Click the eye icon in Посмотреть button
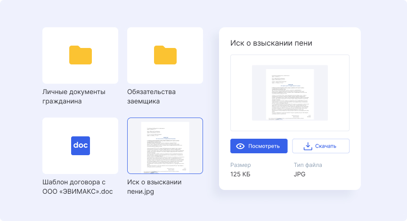Image resolution: width=407 pixels, height=221 pixels. (240, 146)
